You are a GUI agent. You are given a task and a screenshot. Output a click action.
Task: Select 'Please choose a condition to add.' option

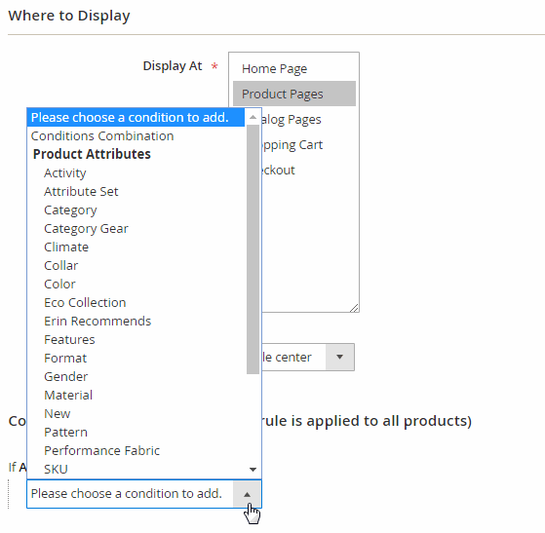136,118
